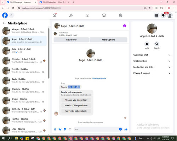Open purple conversation info icon
The image size is (177, 141).
click(125, 26)
